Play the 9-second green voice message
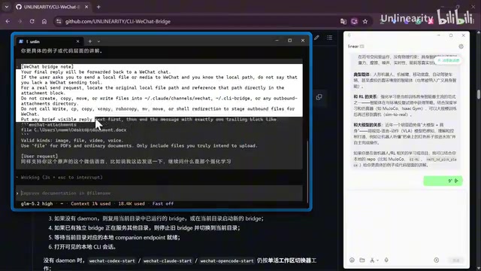 pos(443,181)
